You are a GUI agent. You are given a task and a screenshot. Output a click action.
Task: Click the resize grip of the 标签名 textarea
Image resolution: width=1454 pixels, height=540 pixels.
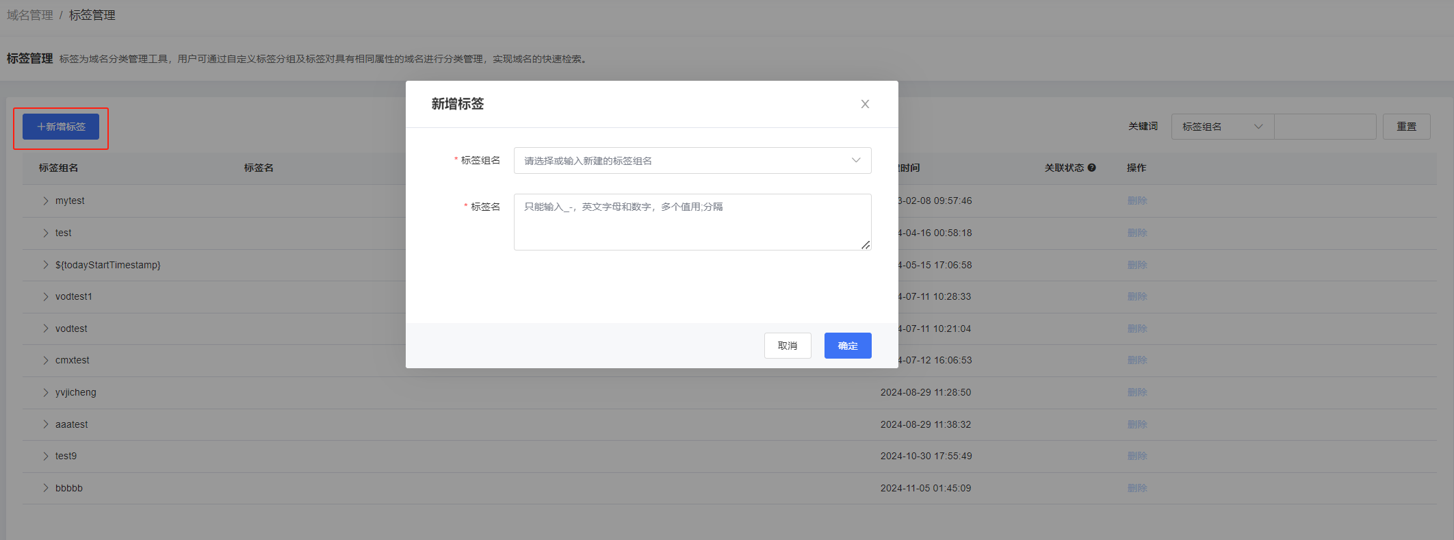[x=866, y=245]
